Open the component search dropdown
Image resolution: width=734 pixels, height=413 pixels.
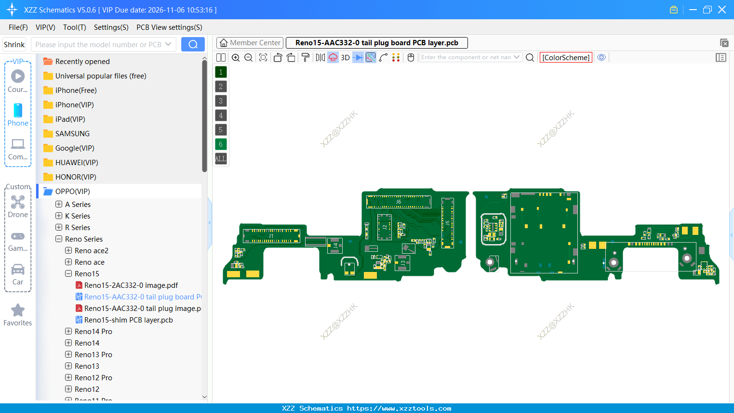click(517, 57)
